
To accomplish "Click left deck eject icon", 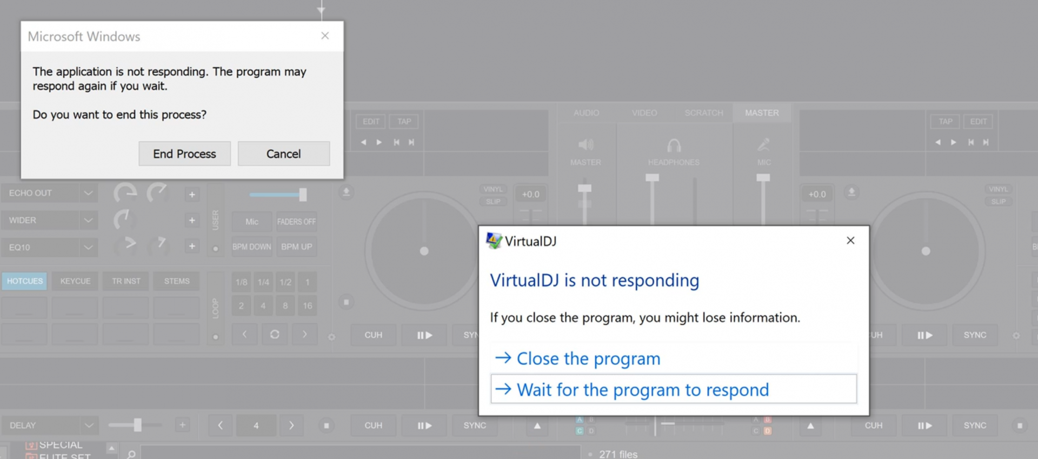I will click(347, 192).
